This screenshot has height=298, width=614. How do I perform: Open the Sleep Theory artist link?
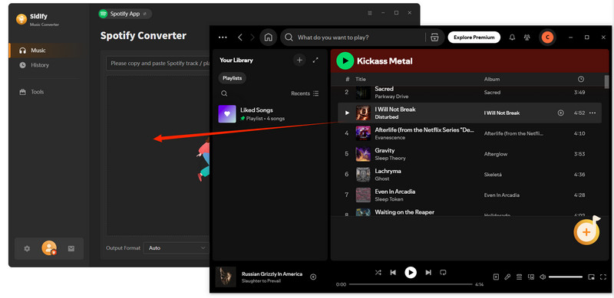pos(390,158)
